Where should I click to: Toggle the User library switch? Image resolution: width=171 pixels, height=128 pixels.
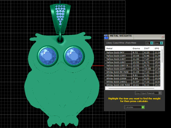159,43
